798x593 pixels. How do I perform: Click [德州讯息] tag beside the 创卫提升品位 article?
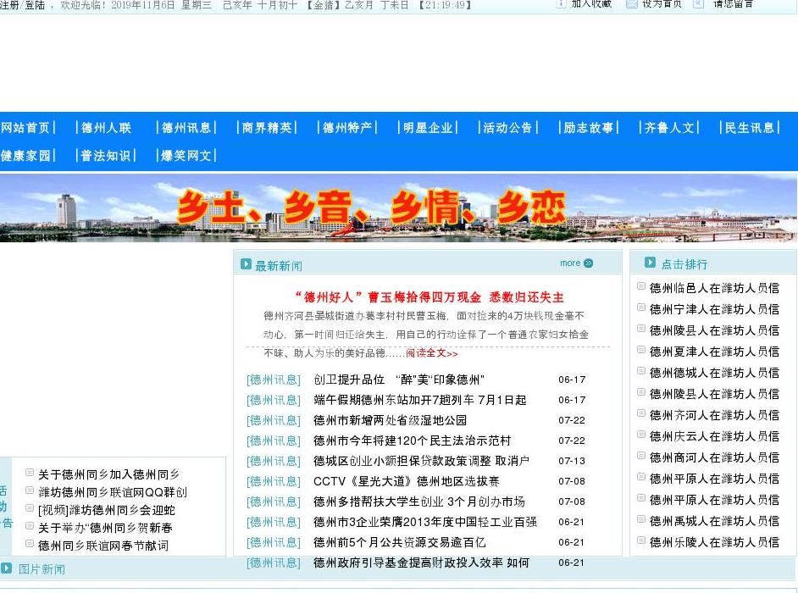pos(274,380)
